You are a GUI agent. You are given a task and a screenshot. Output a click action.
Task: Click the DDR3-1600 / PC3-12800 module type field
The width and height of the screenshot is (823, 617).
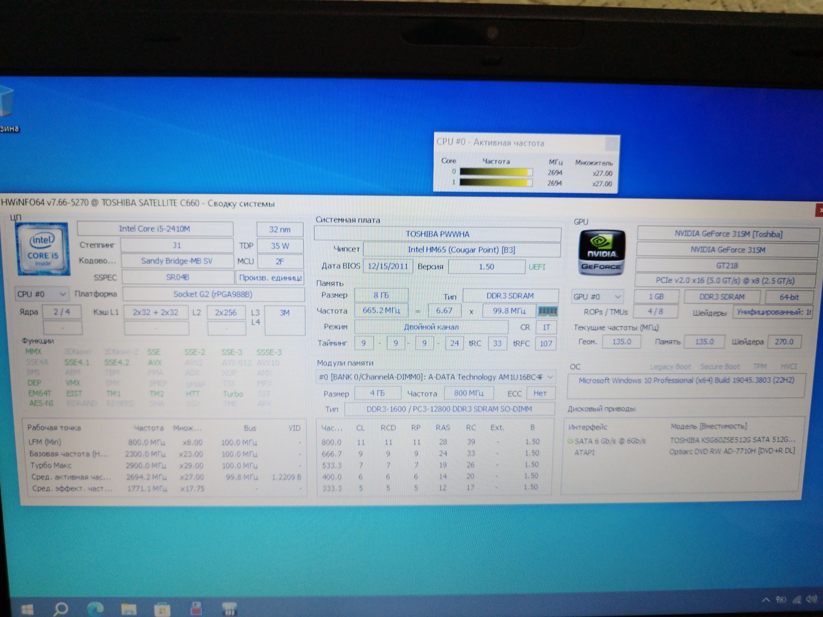pyautogui.click(x=449, y=409)
